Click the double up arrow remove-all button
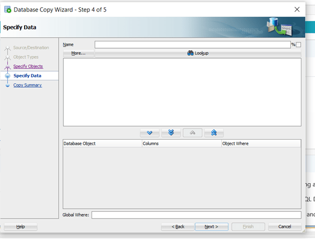The height and width of the screenshot is (239, 315). (213, 133)
